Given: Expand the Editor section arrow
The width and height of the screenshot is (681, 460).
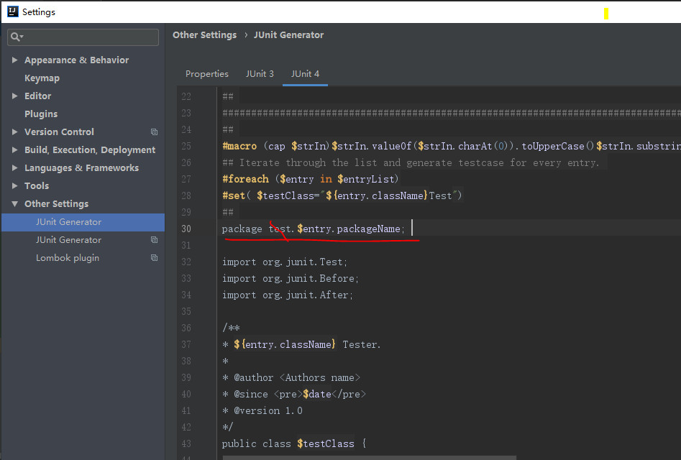Looking at the screenshot, I should [x=15, y=96].
